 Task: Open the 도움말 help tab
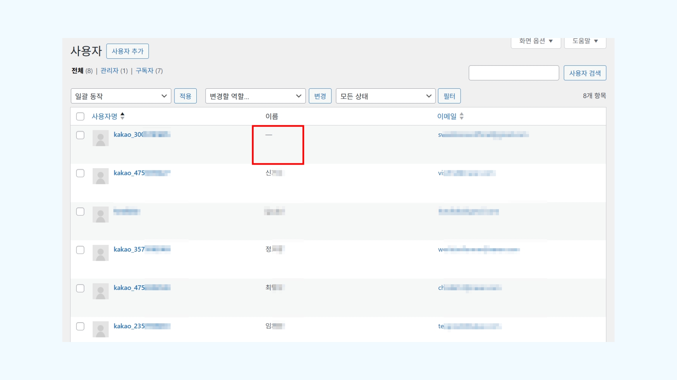585,42
